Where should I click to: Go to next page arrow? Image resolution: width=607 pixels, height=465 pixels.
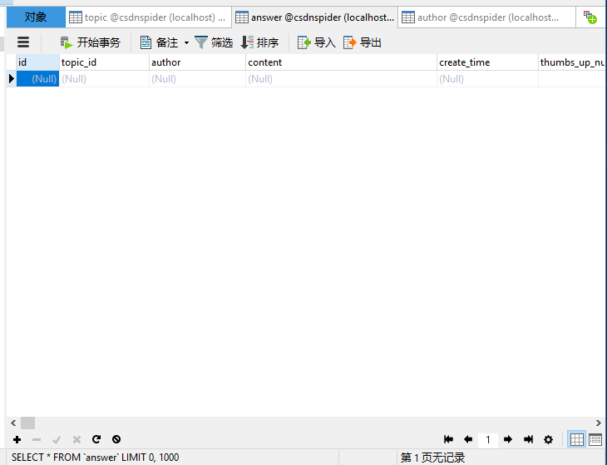(508, 439)
